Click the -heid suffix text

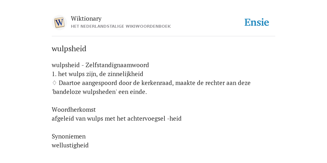pyautogui.click(x=174, y=118)
